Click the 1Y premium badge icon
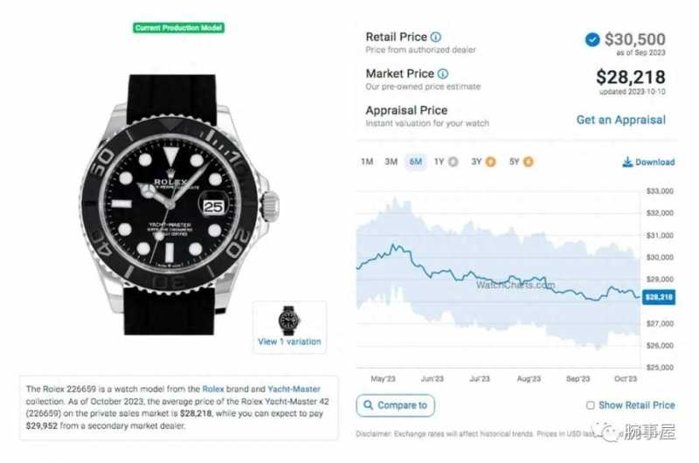699x463 pixels. pyautogui.click(x=453, y=162)
